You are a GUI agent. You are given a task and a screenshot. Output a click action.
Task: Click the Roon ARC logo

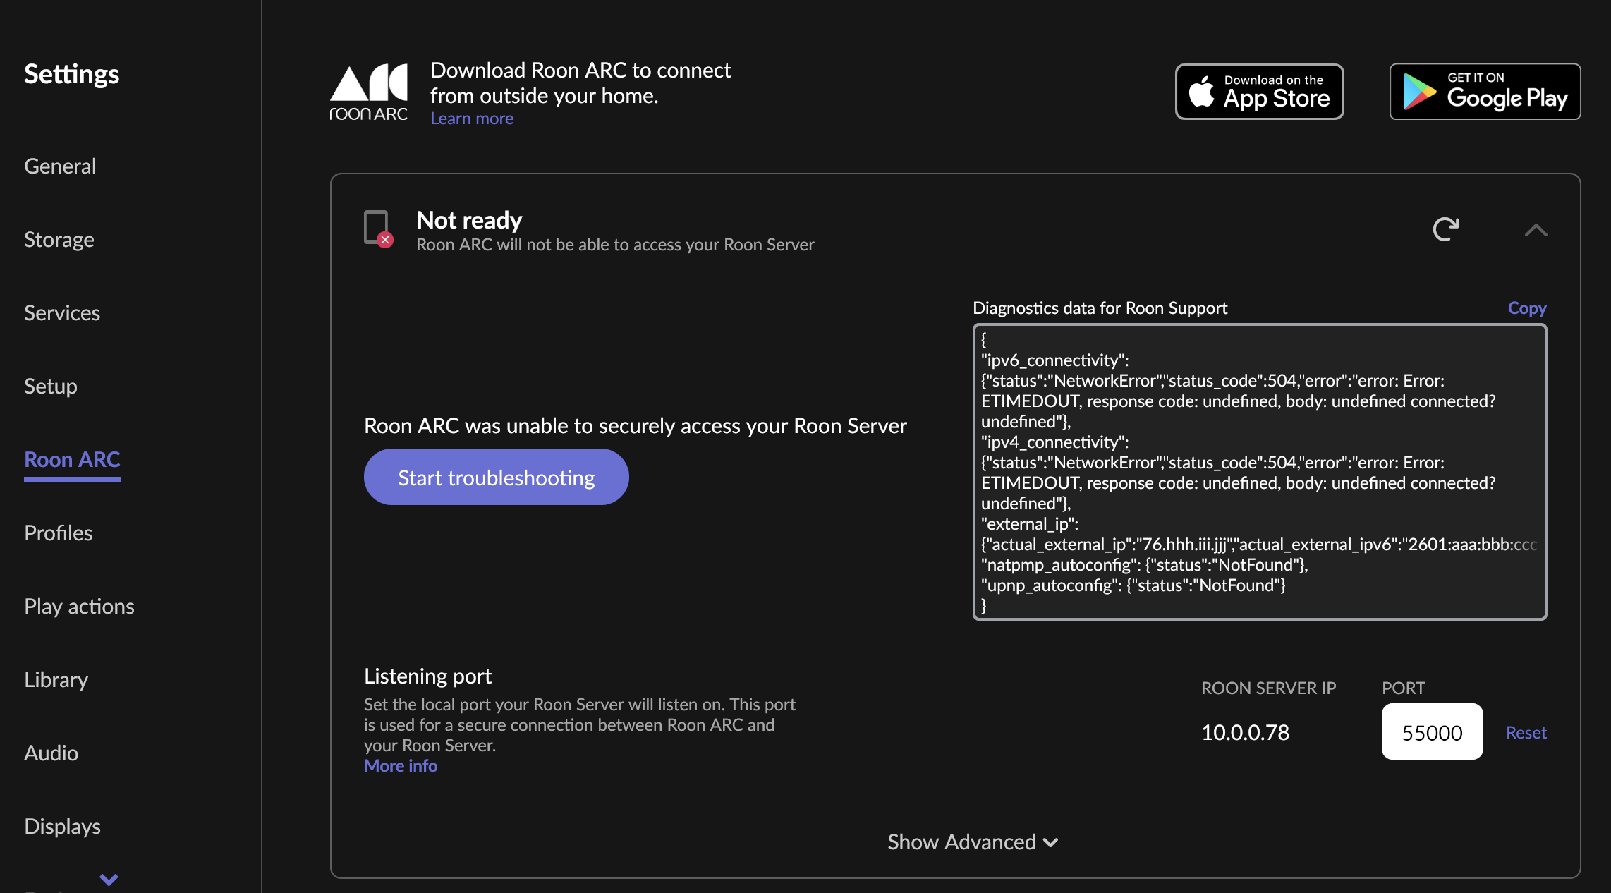[x=369, y=92]
